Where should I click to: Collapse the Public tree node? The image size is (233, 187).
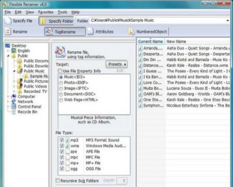[x=8, y=56]
